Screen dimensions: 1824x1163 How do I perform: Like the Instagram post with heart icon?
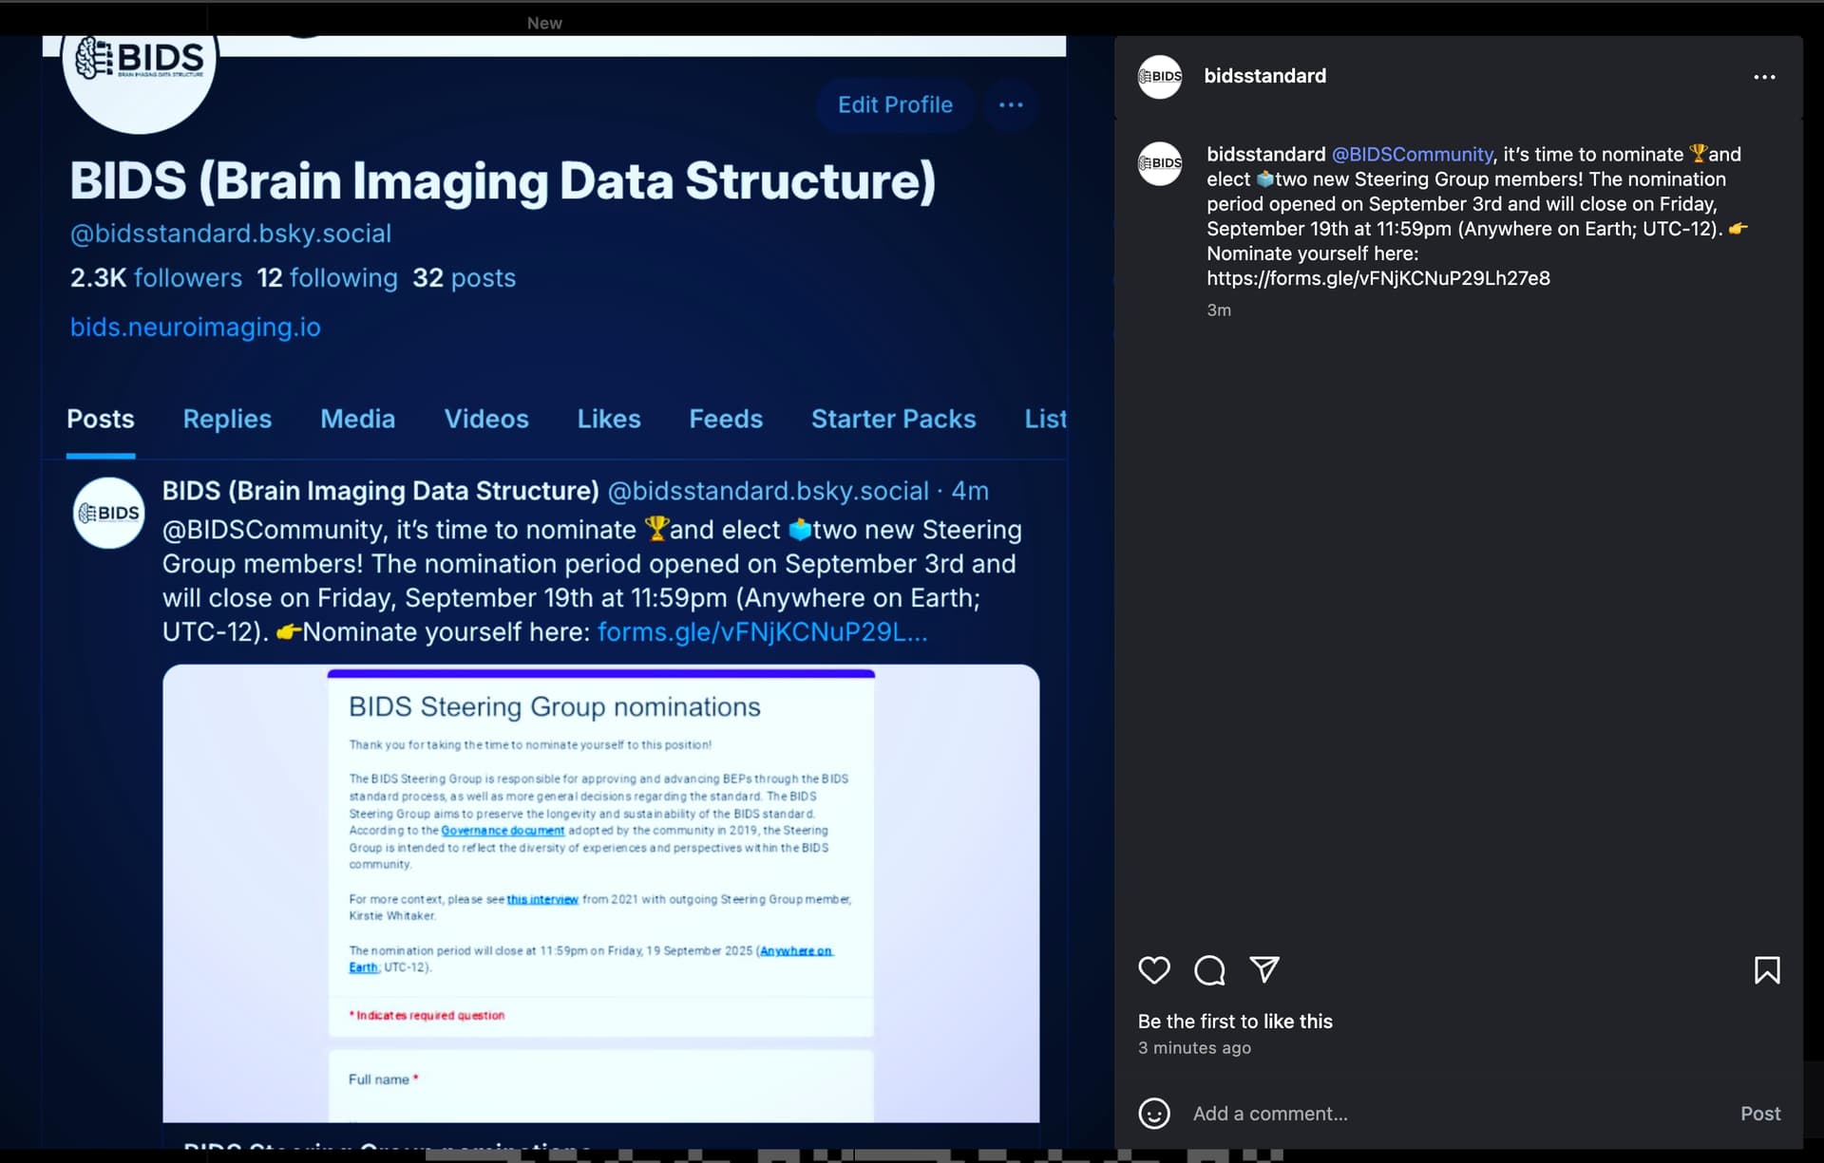coord(1154,969)
